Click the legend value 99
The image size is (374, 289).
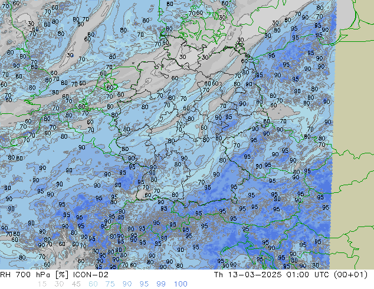(161, 284)
